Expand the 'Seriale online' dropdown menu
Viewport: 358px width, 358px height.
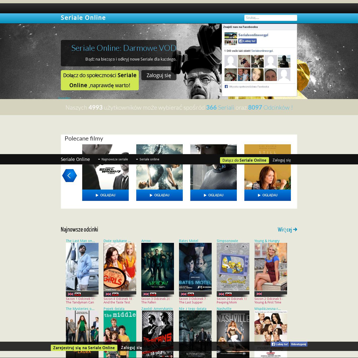[148, 159]
